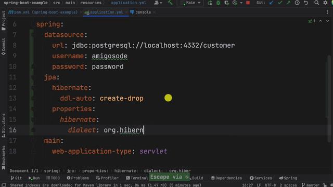The image size is (333, 187).
Task: Open the Project tool window
Action: (x=4, y=21)
